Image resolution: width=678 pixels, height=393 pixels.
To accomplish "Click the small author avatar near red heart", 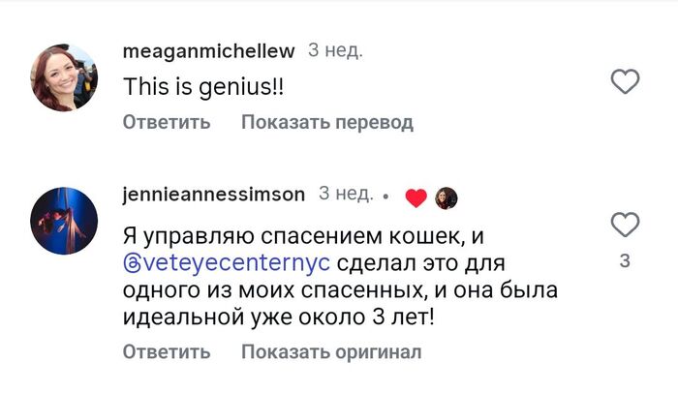I will tap(447, 197).
